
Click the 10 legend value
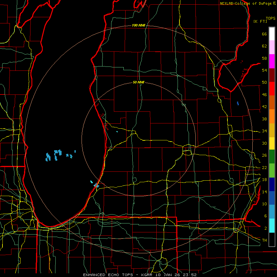[x=264, y=204]
